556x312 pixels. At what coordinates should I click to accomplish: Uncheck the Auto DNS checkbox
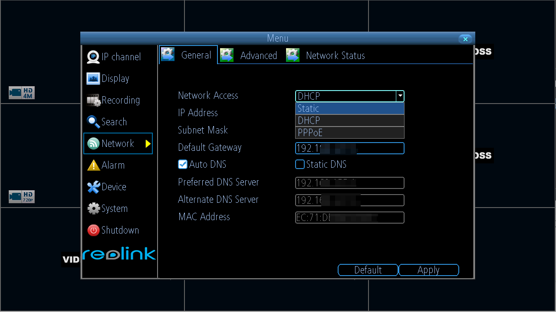tap(182, 164)
